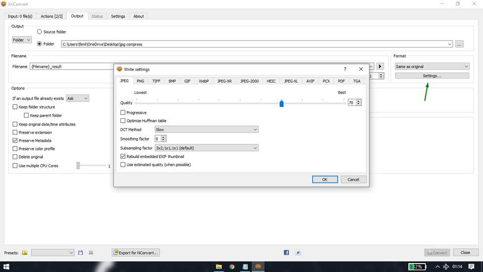Open File Explorer from the taskbar
483x272 pixels.
click(219, 267)
